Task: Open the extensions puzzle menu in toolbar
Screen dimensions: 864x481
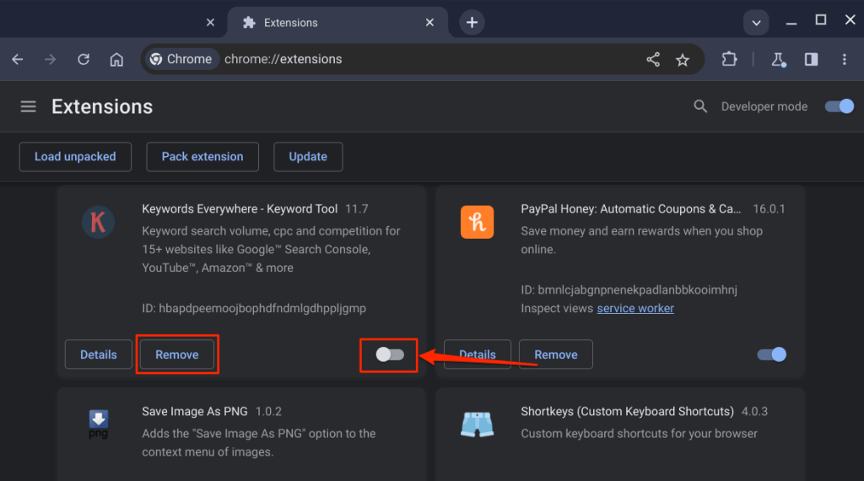Action: [x=729, y=59]
